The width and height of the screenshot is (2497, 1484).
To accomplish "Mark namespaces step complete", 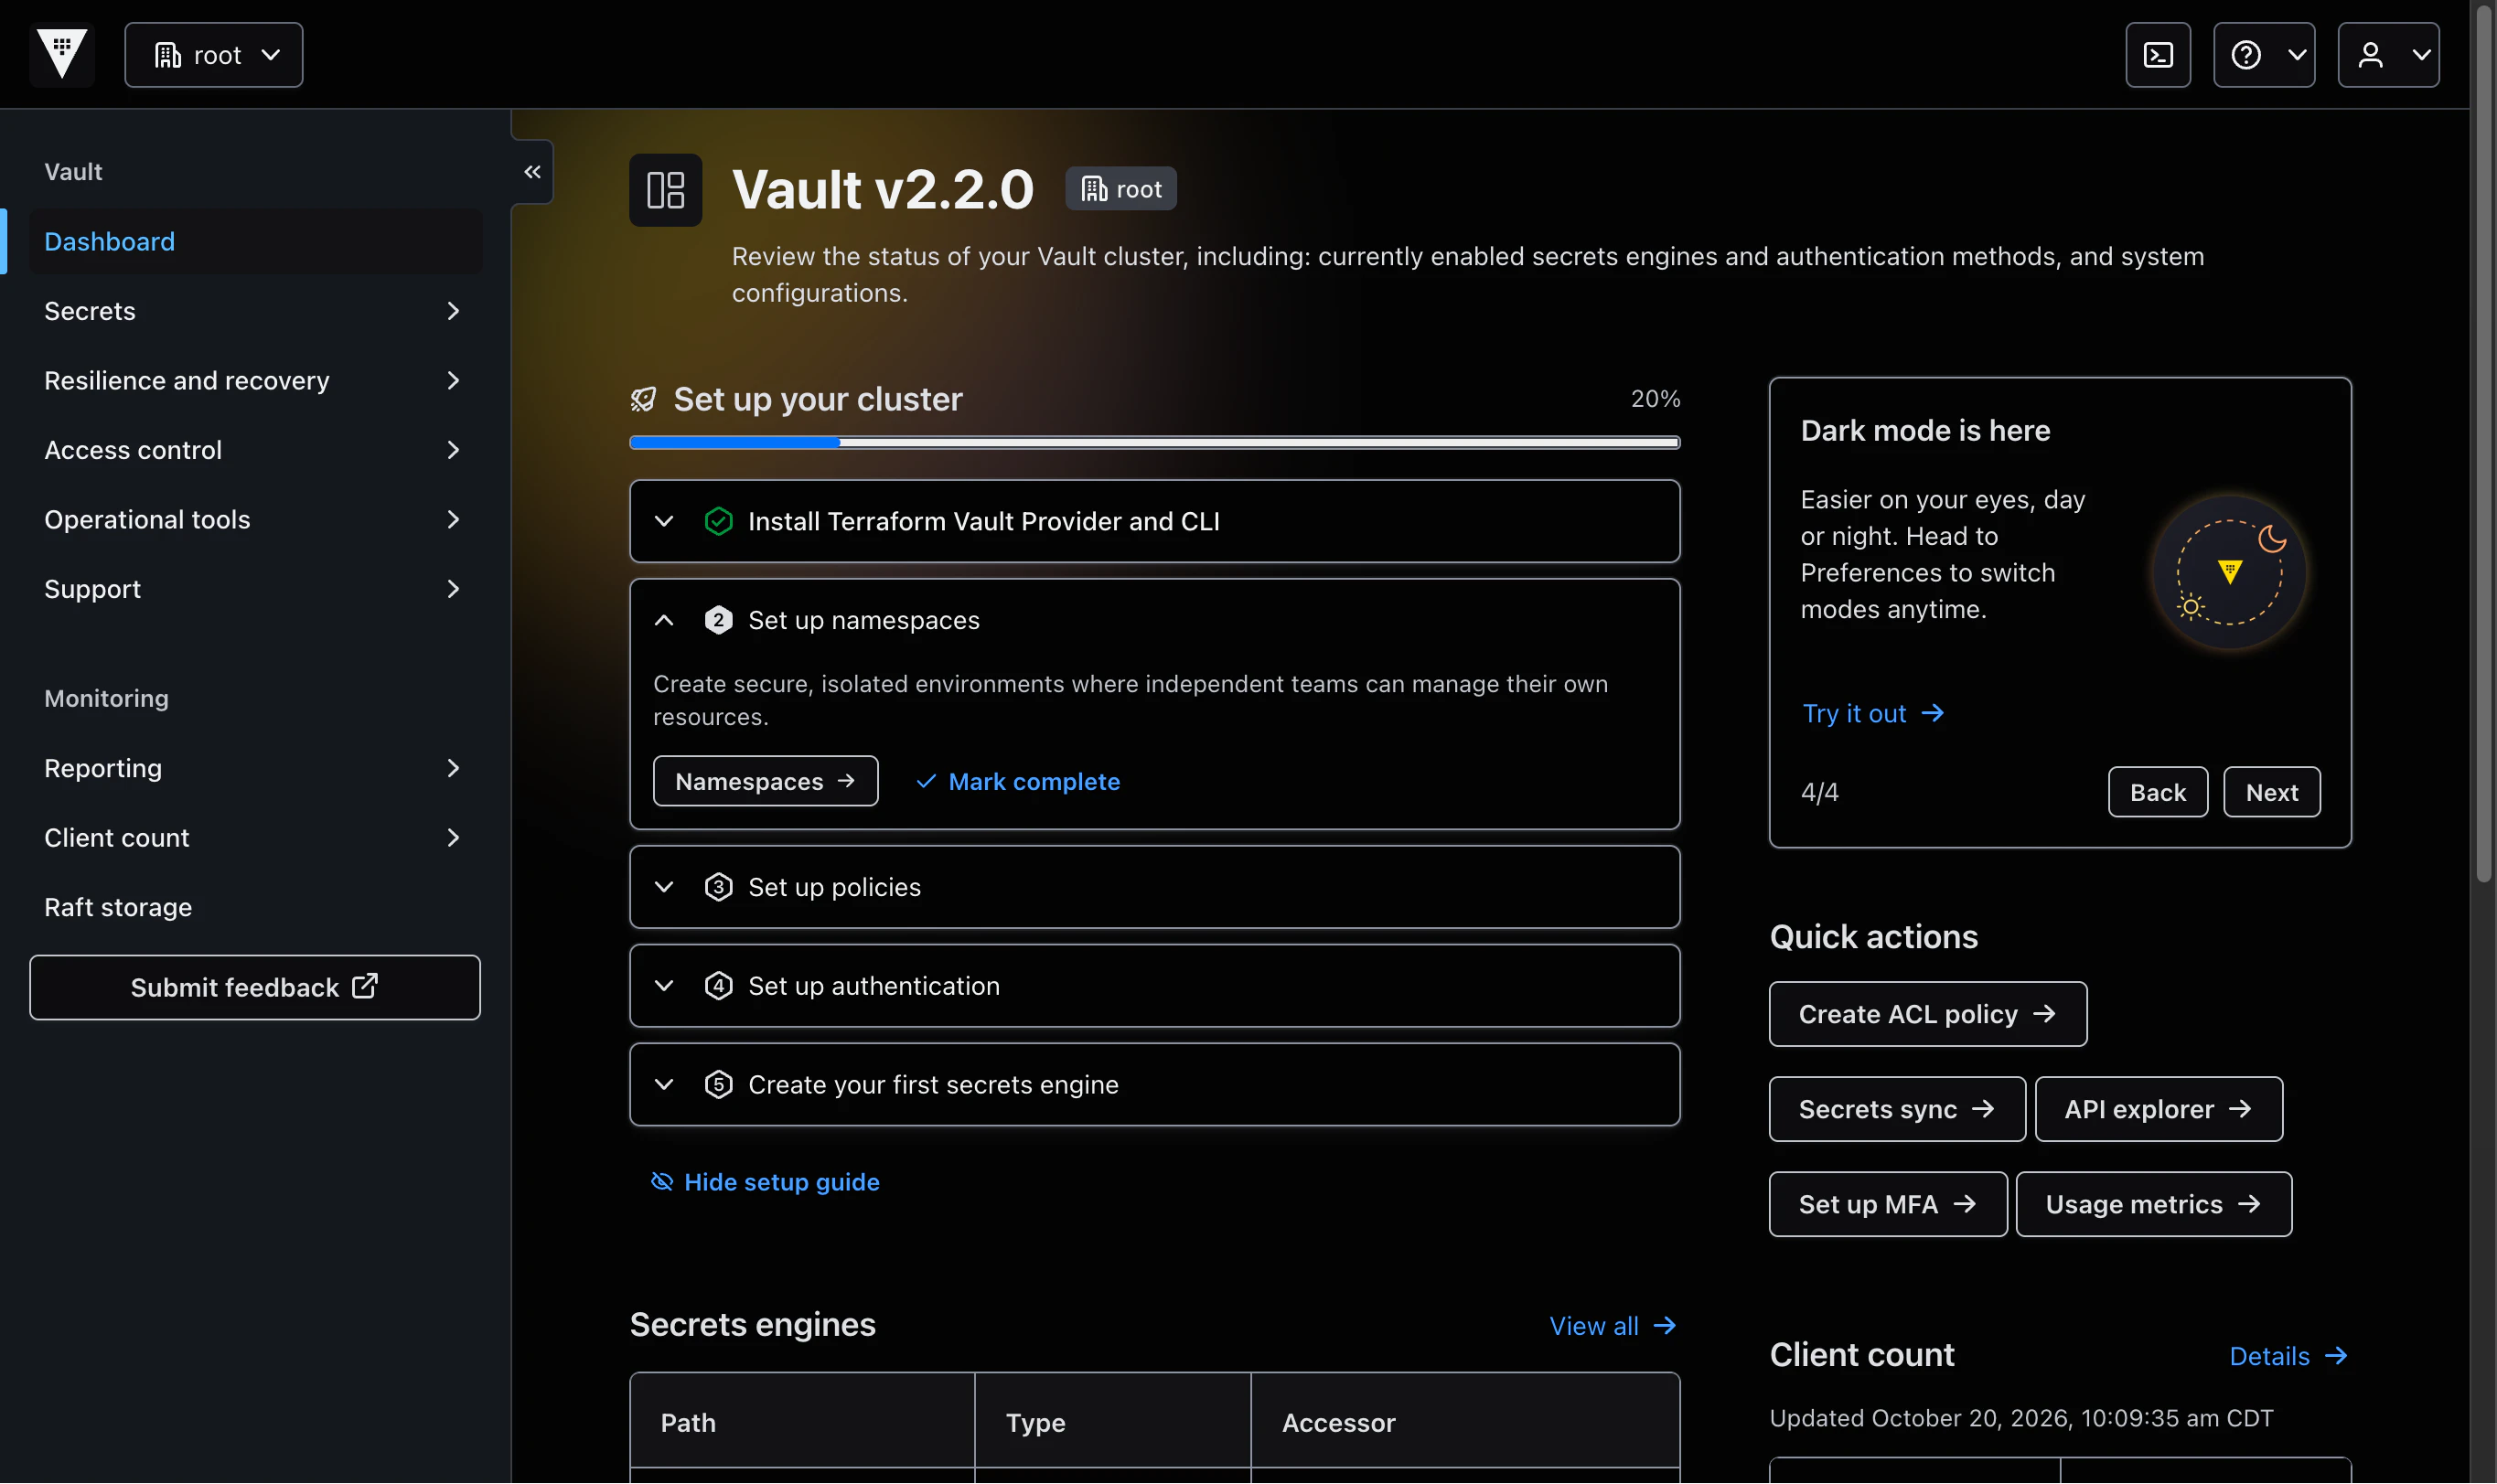I will [x=1018, y=782].
